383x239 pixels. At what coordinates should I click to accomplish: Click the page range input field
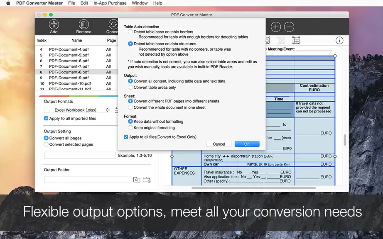80,155
